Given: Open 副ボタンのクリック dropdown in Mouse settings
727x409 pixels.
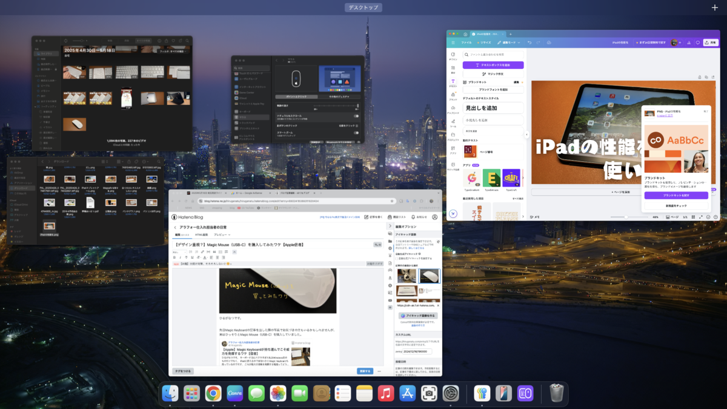Looking at the screenshot, I should (348, 126).
